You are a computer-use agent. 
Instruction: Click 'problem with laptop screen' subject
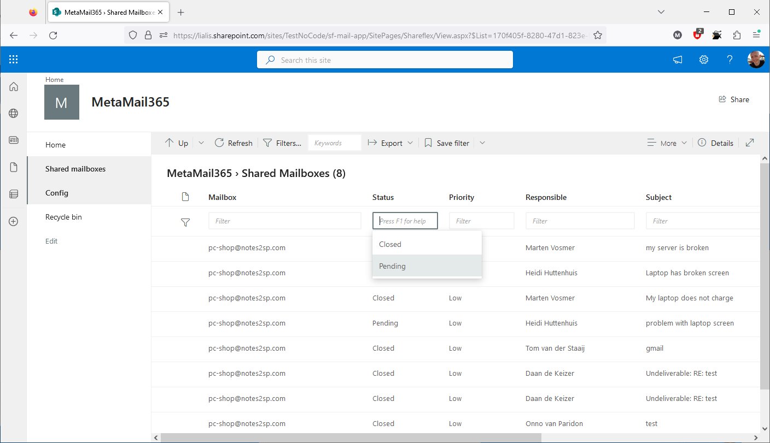(690, 323)
